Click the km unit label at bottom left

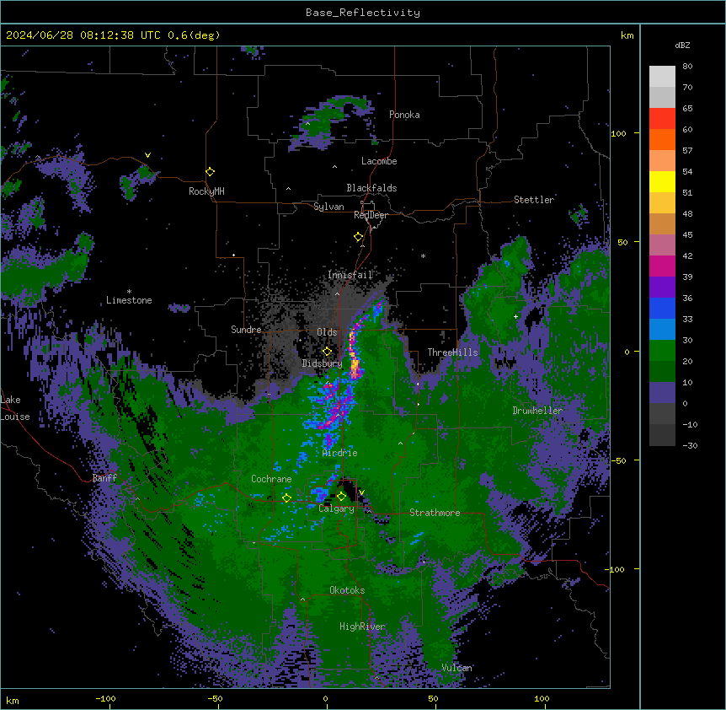pyautogui.click(x=13, y=701)
